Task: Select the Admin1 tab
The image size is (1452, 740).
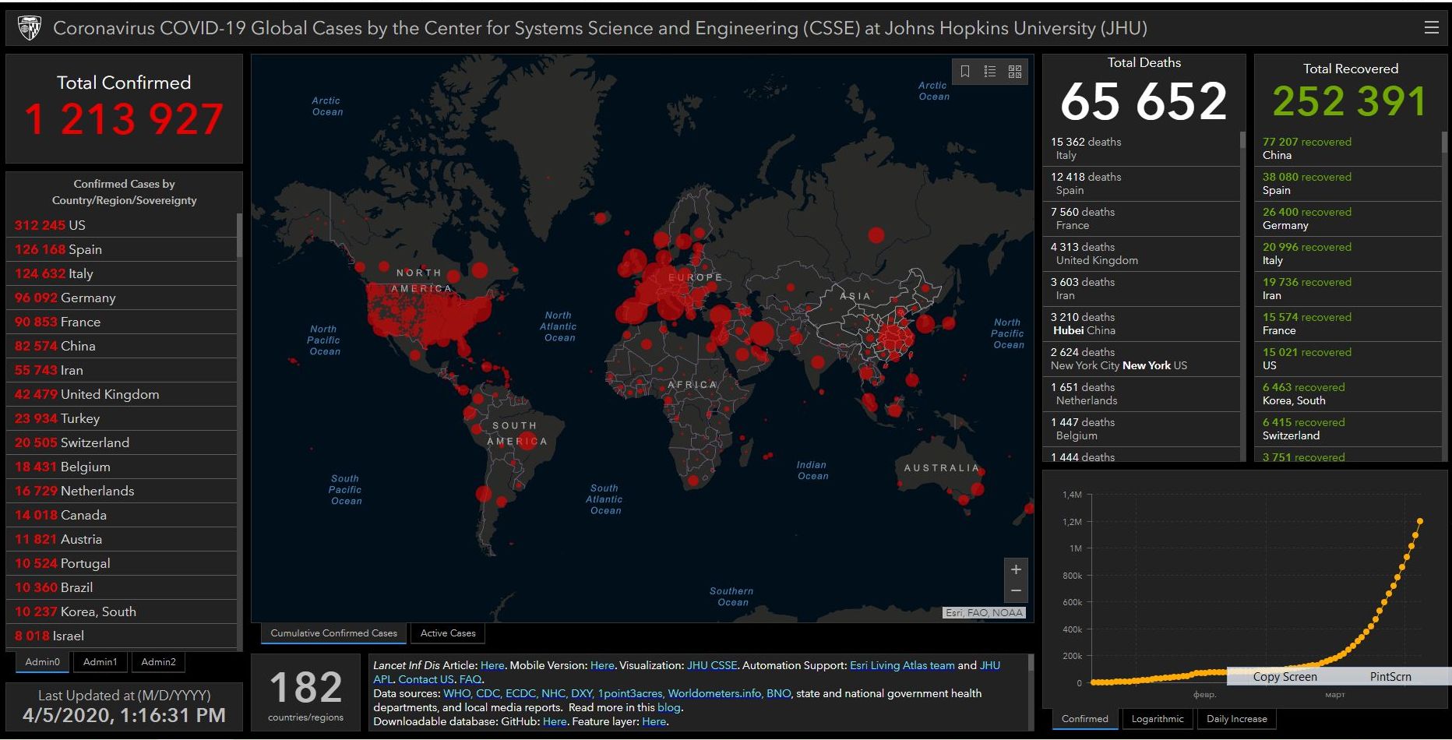Action: [x=100, y=662]
